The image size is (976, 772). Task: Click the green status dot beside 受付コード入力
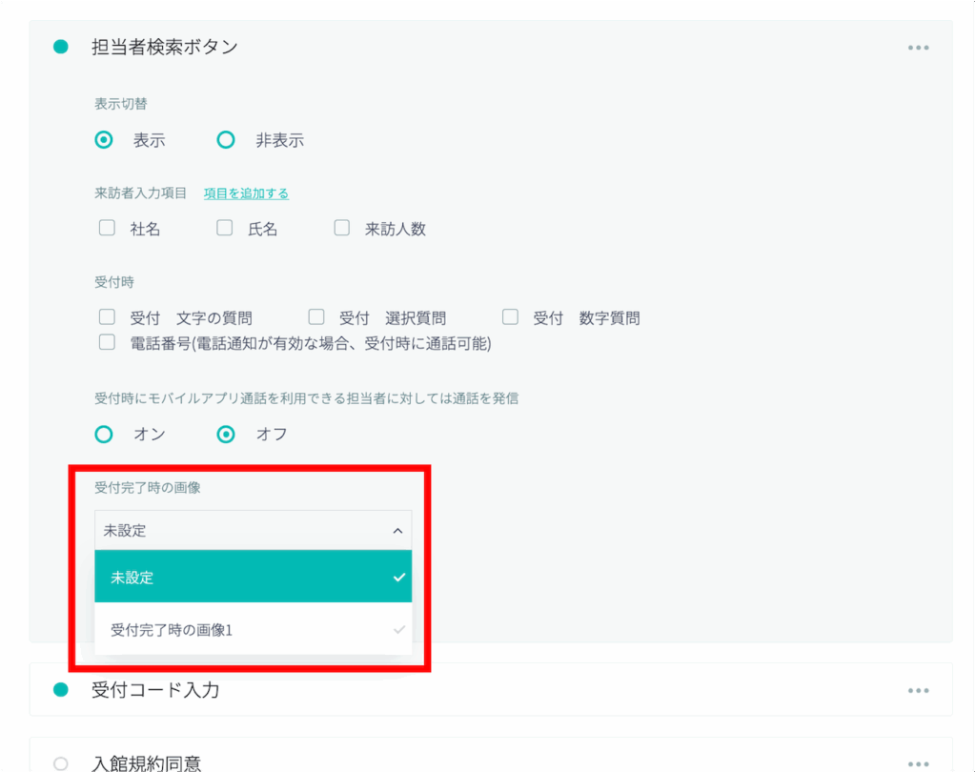(61, 690)
